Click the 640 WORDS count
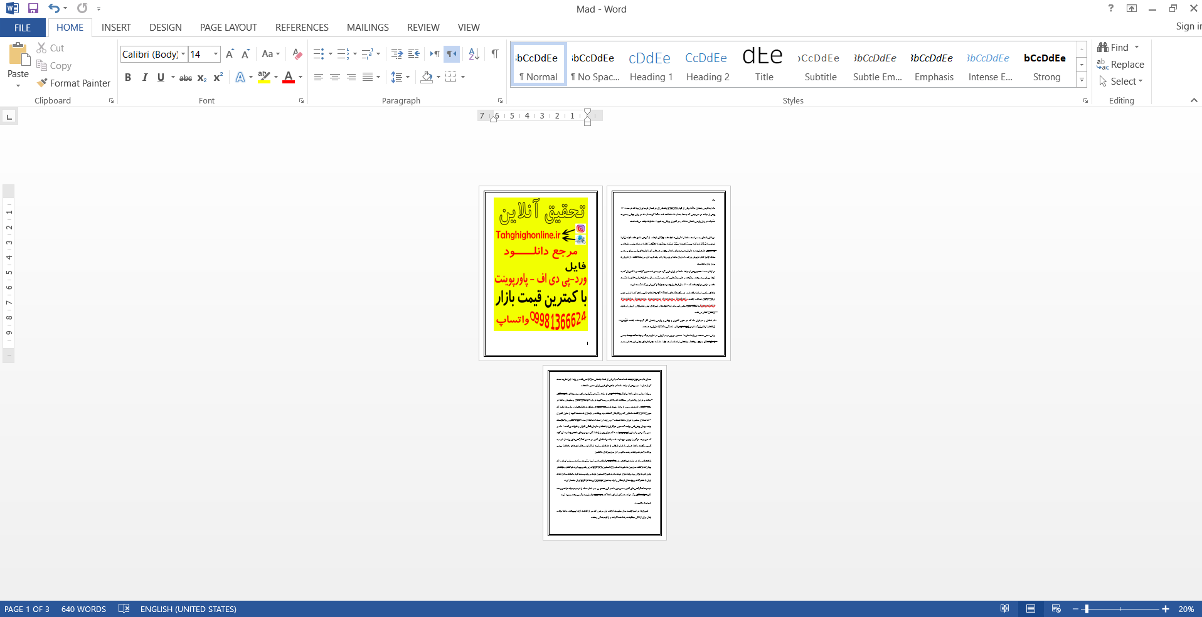1202x617 pixels. [83, 609]
